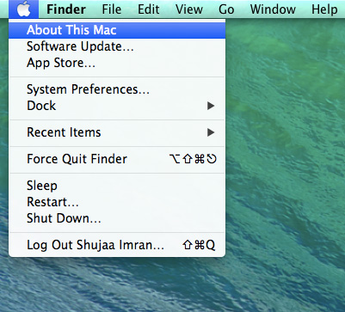Expand the Dock submenu
Viewport: 345px width, 312px height.
[x=117, y=106]
